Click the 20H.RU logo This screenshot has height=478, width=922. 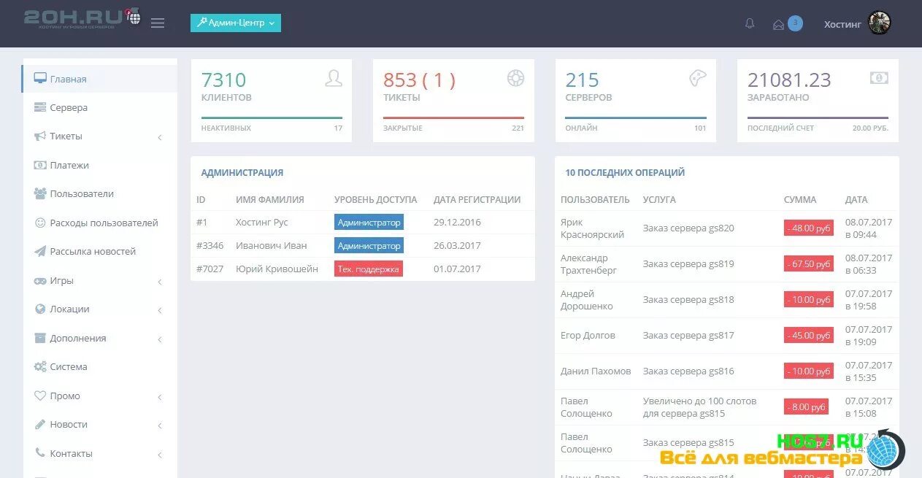[80, 18]
